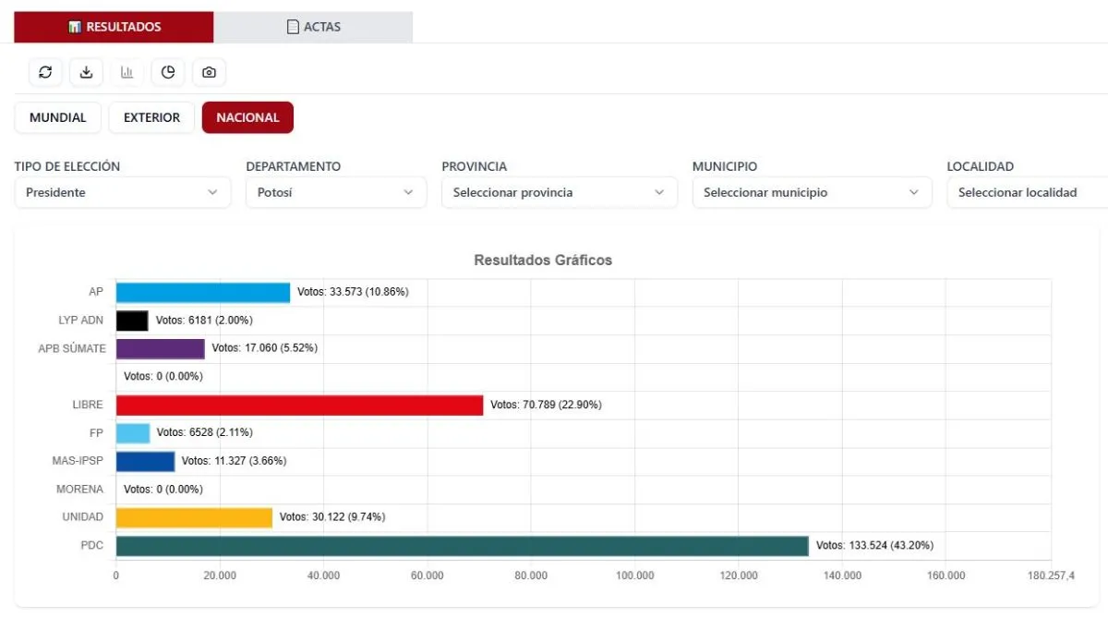Switch to the Actas tab

click(313, 27)
